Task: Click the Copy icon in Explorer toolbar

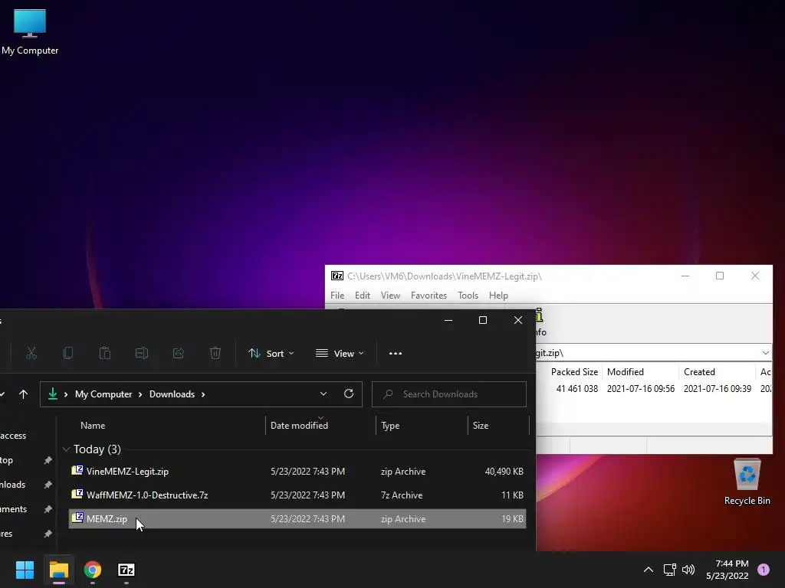Action: [x=68, y=354]
